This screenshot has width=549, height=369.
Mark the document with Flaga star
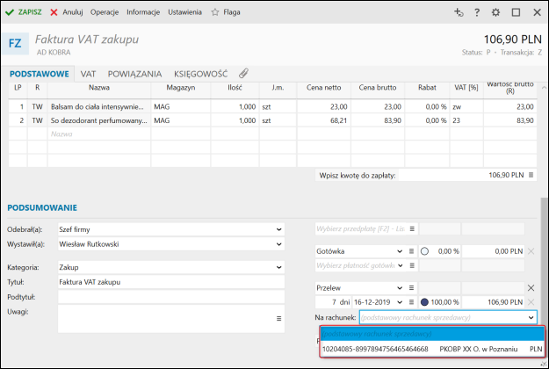[x=226, y=12]
